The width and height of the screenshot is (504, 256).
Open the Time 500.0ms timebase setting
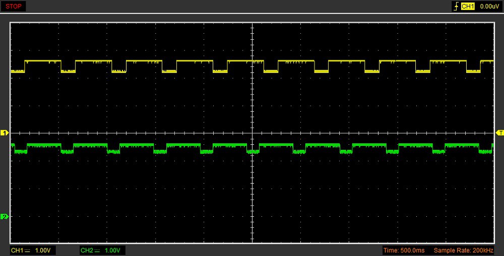tap(404, 250)
